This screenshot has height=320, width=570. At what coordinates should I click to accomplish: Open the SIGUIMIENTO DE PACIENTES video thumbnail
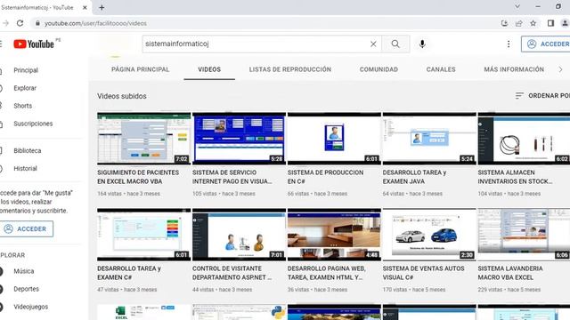pos(144,139)
